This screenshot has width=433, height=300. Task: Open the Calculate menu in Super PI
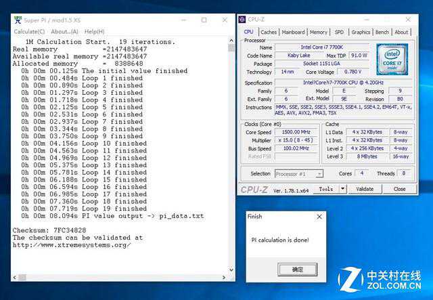coord(29,31)
